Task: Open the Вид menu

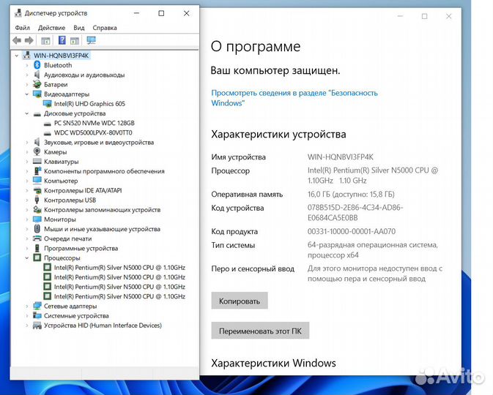Action: (79, 28)
